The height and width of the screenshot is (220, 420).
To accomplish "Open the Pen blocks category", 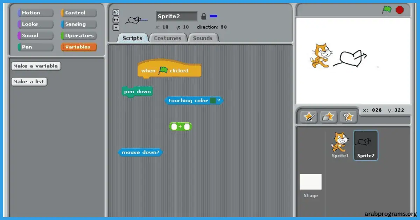I will (36, 47).
